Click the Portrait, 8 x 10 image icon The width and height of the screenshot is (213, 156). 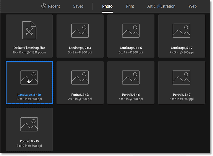point(29,124)
